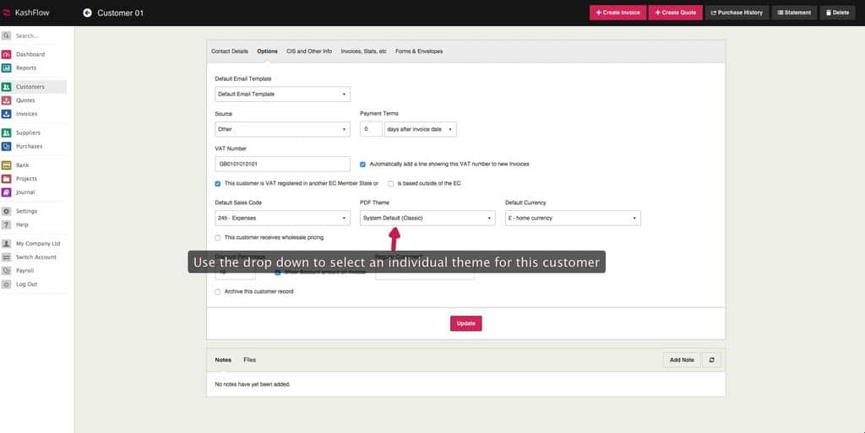Click into the VAT Number field

pyautogui.click(x=282, y=164)
